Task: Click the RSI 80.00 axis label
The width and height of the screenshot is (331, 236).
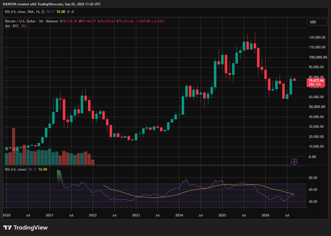Action: coord(313,178)
